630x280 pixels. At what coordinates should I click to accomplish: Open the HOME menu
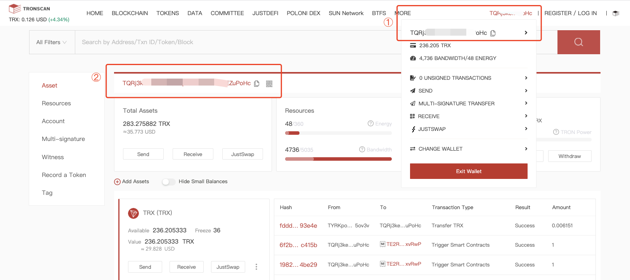95,13
